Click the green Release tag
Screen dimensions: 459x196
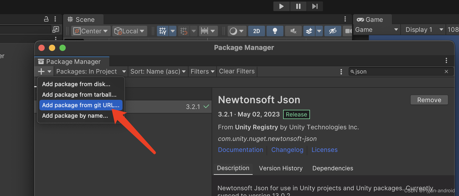pyautogui.click(x=296, y=114)
